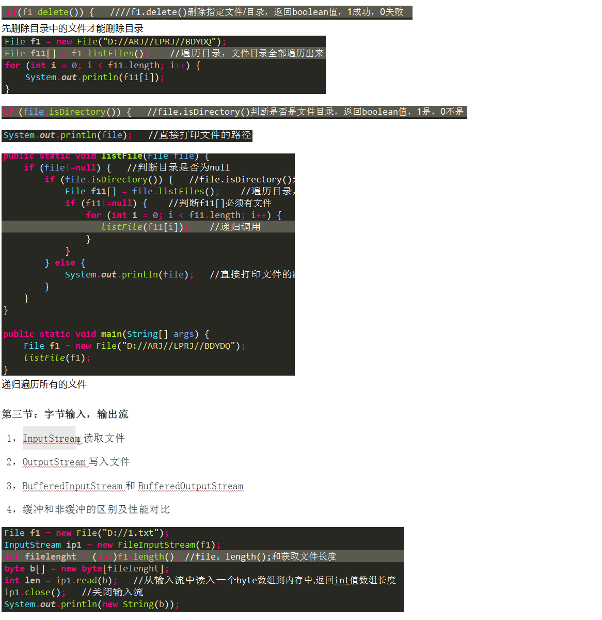This screenshot has width=602, height=620.
Task: Select the text '先删除目录中的文件才能删除目录'
Action: pos(73,28)
